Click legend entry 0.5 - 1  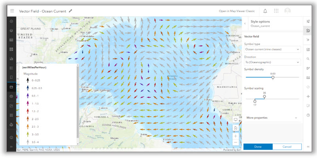[x=35, y=96]
